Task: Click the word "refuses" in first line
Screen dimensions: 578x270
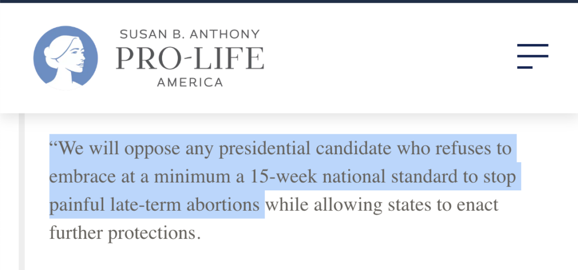Action: click(x=464, y=149)
